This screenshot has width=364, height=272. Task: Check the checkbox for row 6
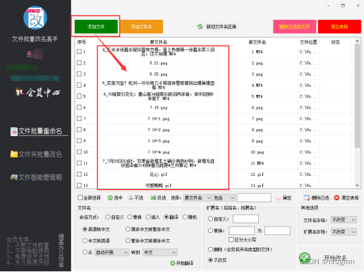[79, 107]
